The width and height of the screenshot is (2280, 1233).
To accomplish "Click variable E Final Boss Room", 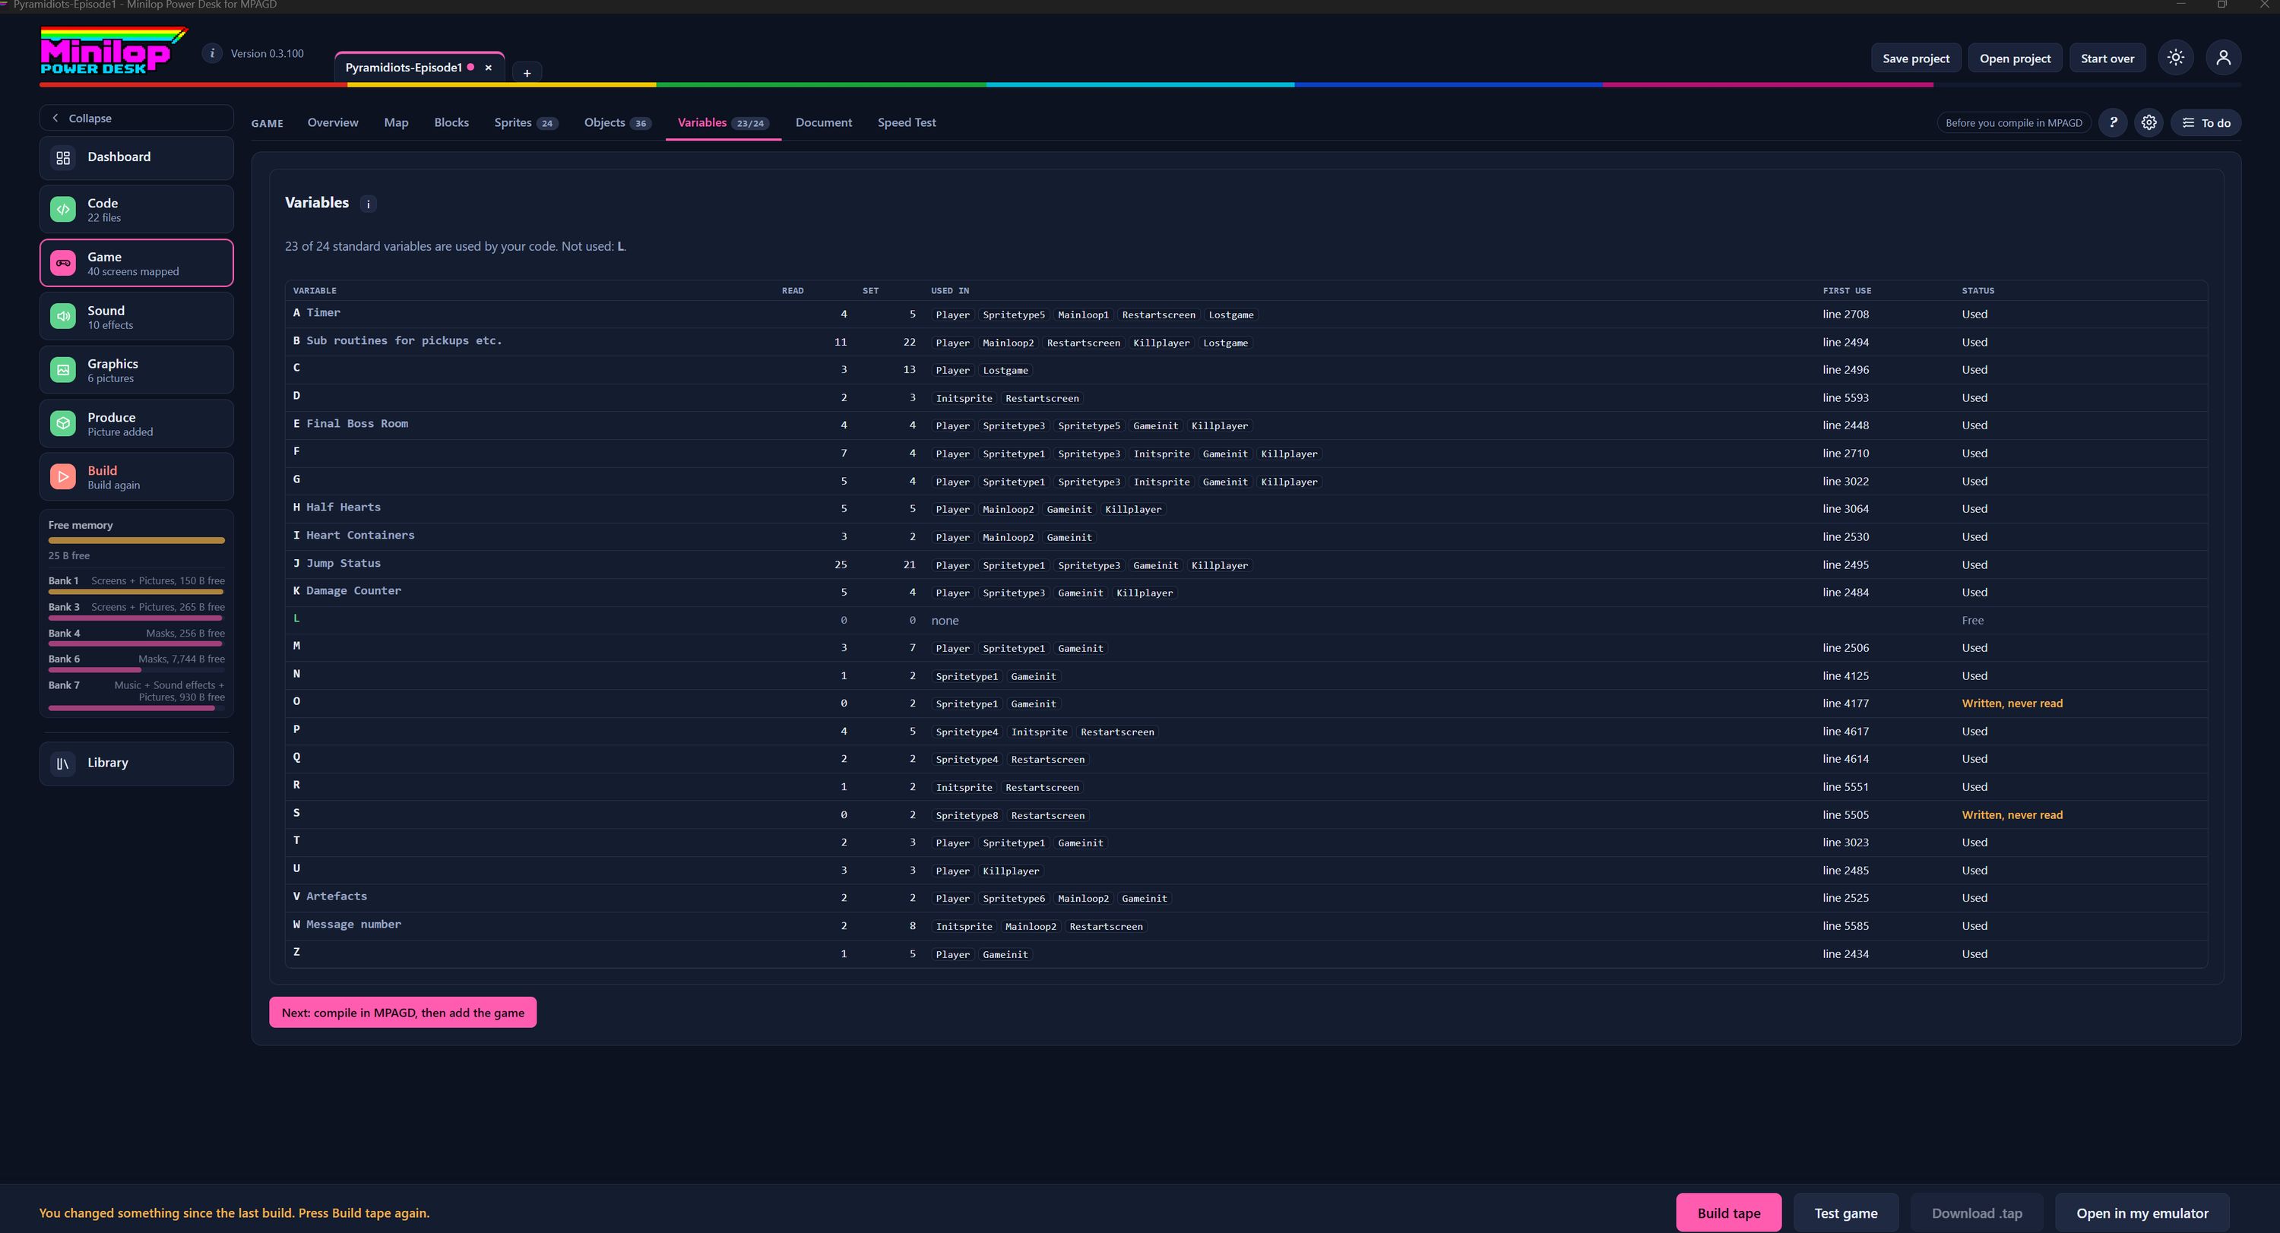I will point(350,424).
